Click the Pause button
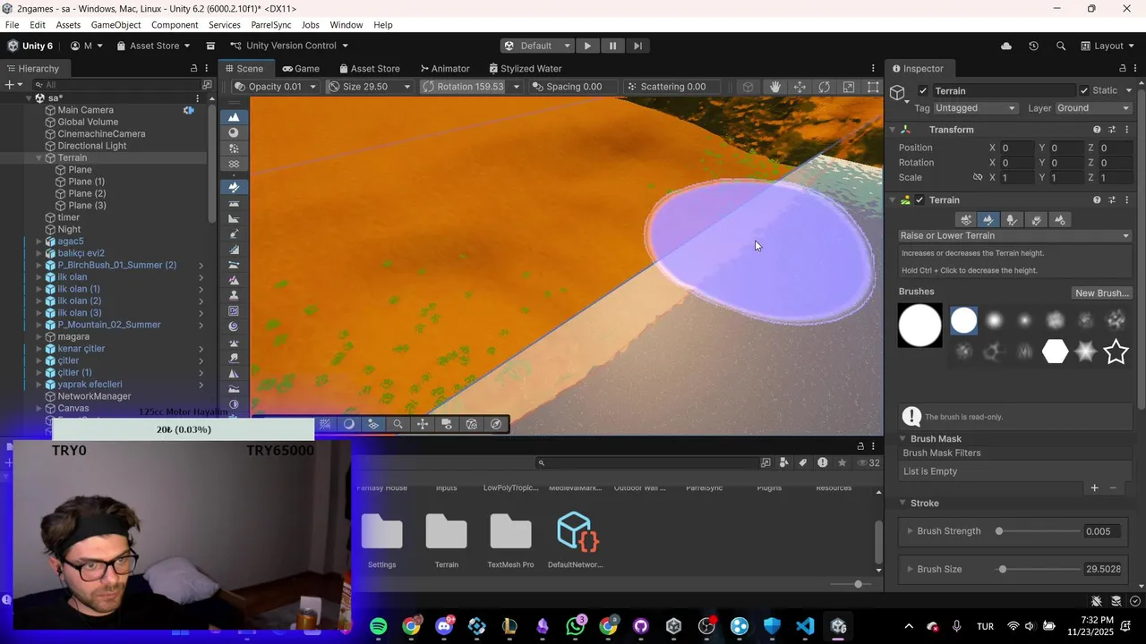Screen dimensions: 1146x644 [612, 46]
